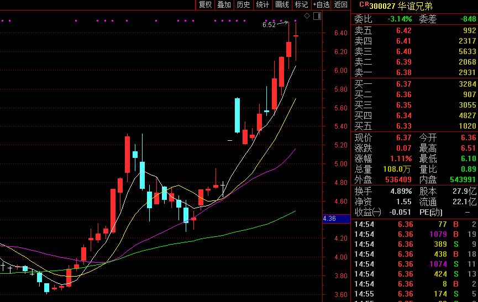The height and width of the screenshot is (302, 478).
Task: Select the 买四 6.34 bid row
Action: pos(414,115)
